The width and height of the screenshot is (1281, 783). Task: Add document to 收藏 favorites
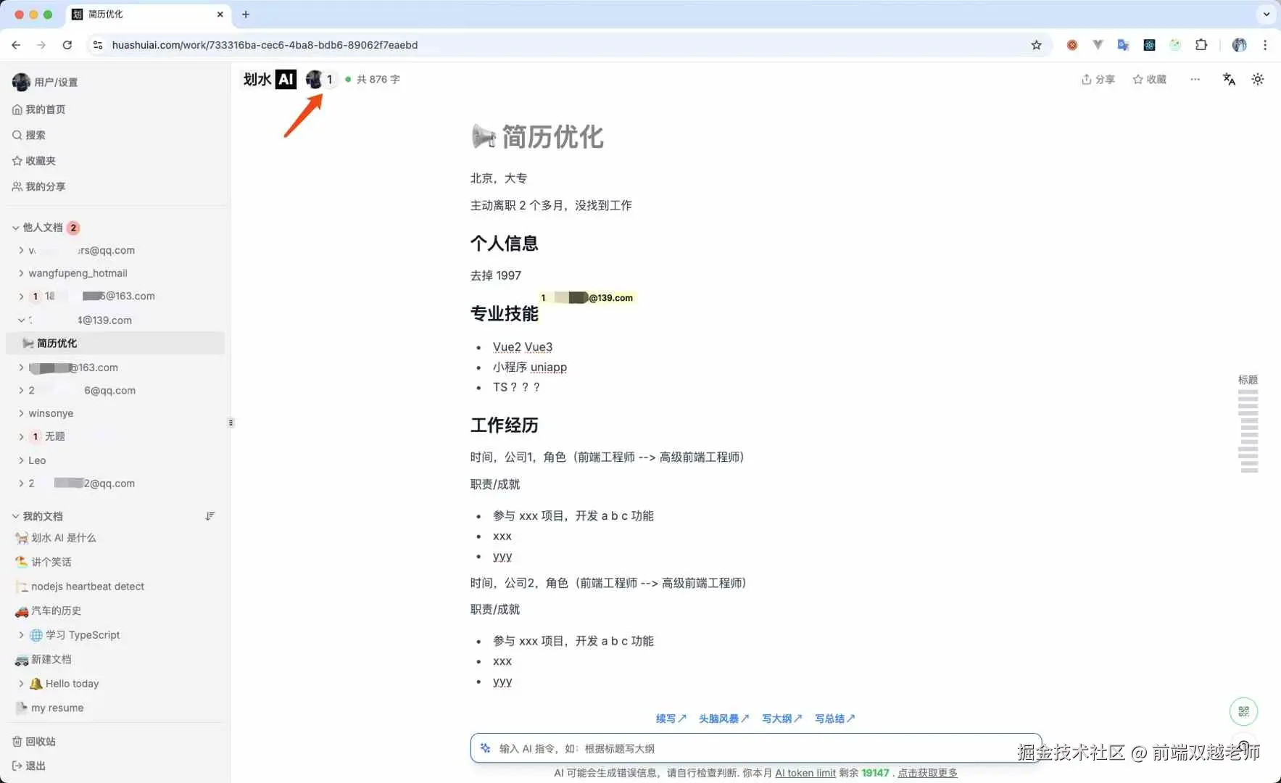(1150, 80)
